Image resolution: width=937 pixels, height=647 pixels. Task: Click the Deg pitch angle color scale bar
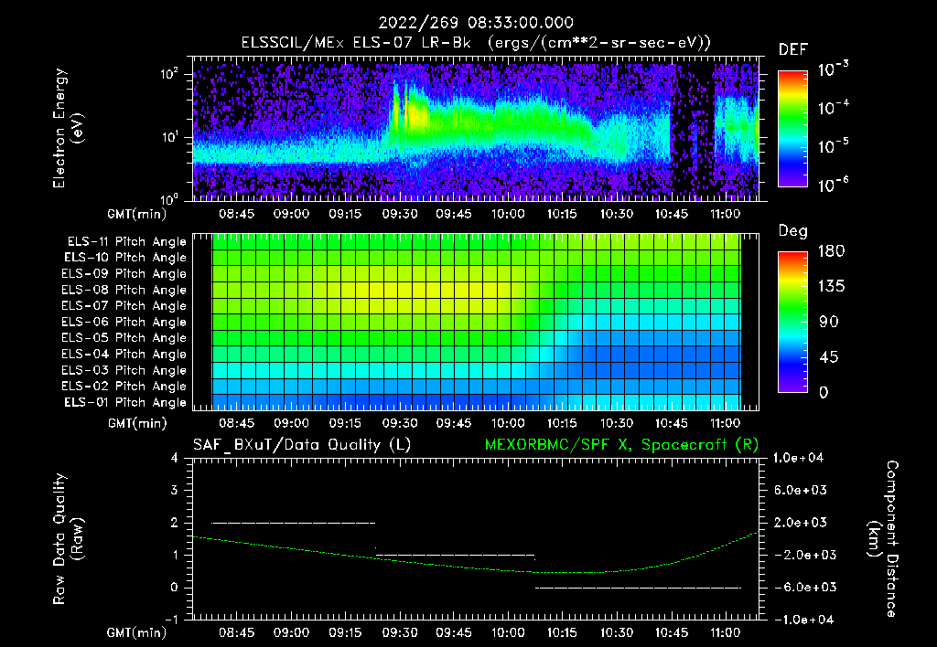tap(792, 323)
